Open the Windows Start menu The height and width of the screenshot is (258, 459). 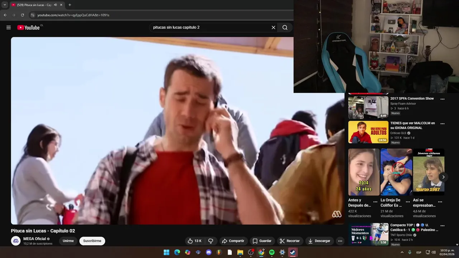(x=166, y=252)
